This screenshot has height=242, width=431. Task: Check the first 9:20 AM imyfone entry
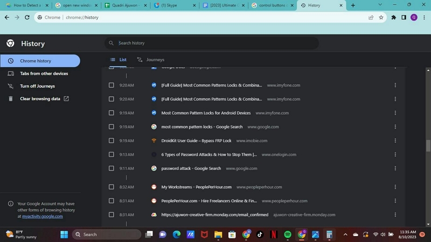point(112,85)
